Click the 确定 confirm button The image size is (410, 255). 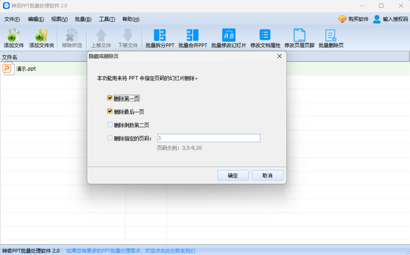(x=233, y=175)
